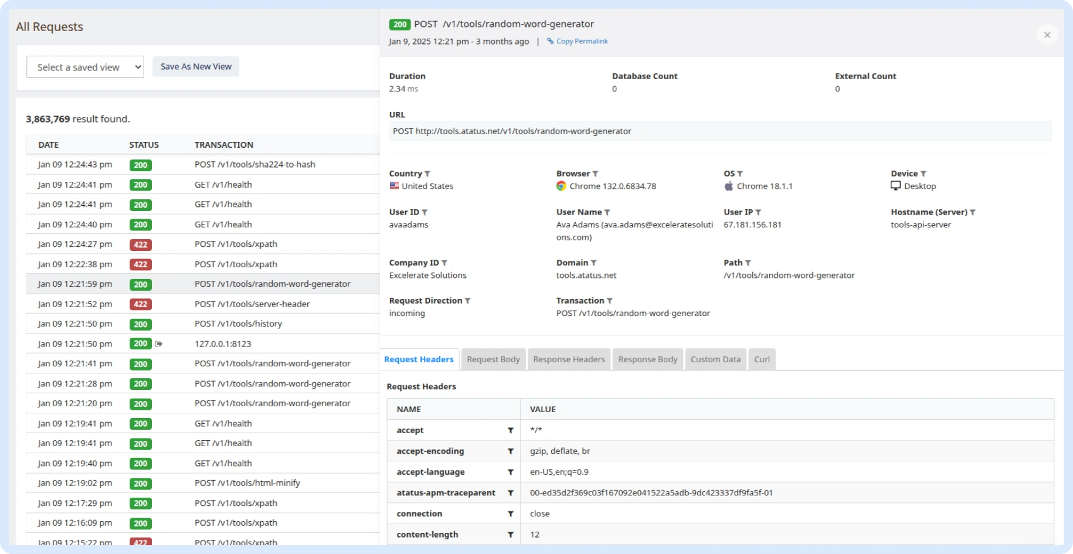Click the filter icon beside User IP
Screen dimensions: 1073x554
[x=758, y=212]
